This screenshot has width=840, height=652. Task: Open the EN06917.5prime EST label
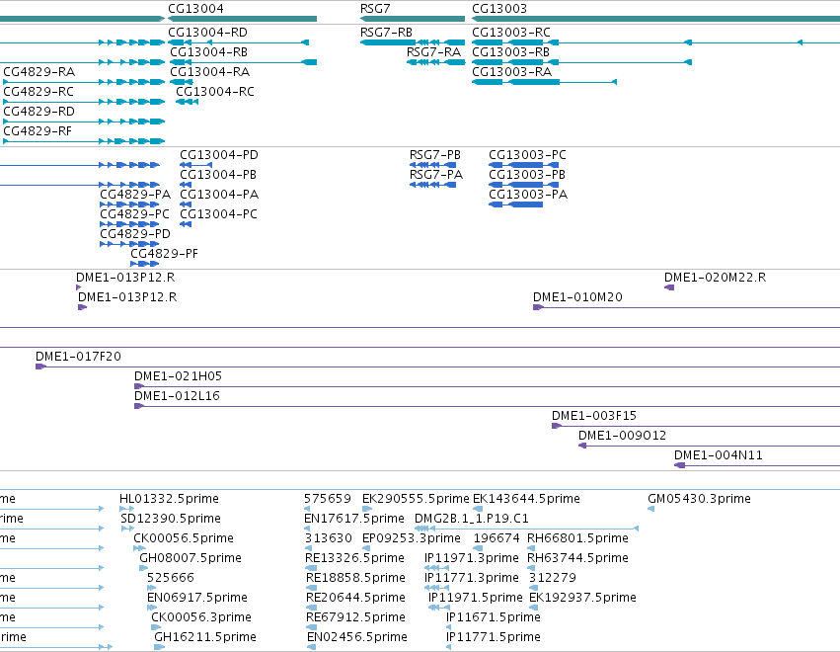click(197, 598)
